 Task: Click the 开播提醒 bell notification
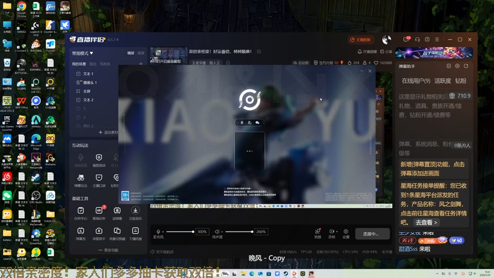click(367, 51)
